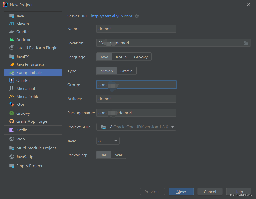Click the Spring Initializr leaf icon

pyautogui.click(x=12, y=73)
